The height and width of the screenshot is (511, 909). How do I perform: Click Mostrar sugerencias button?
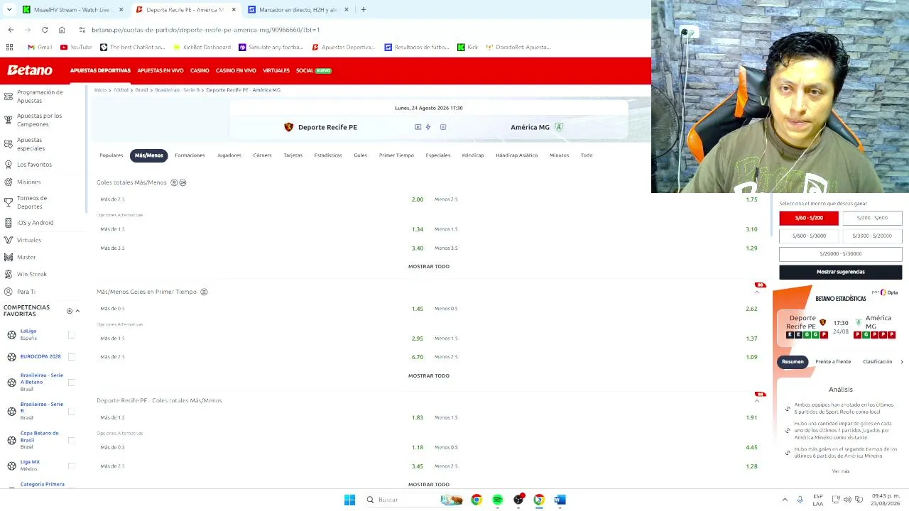tap(840, 272)
